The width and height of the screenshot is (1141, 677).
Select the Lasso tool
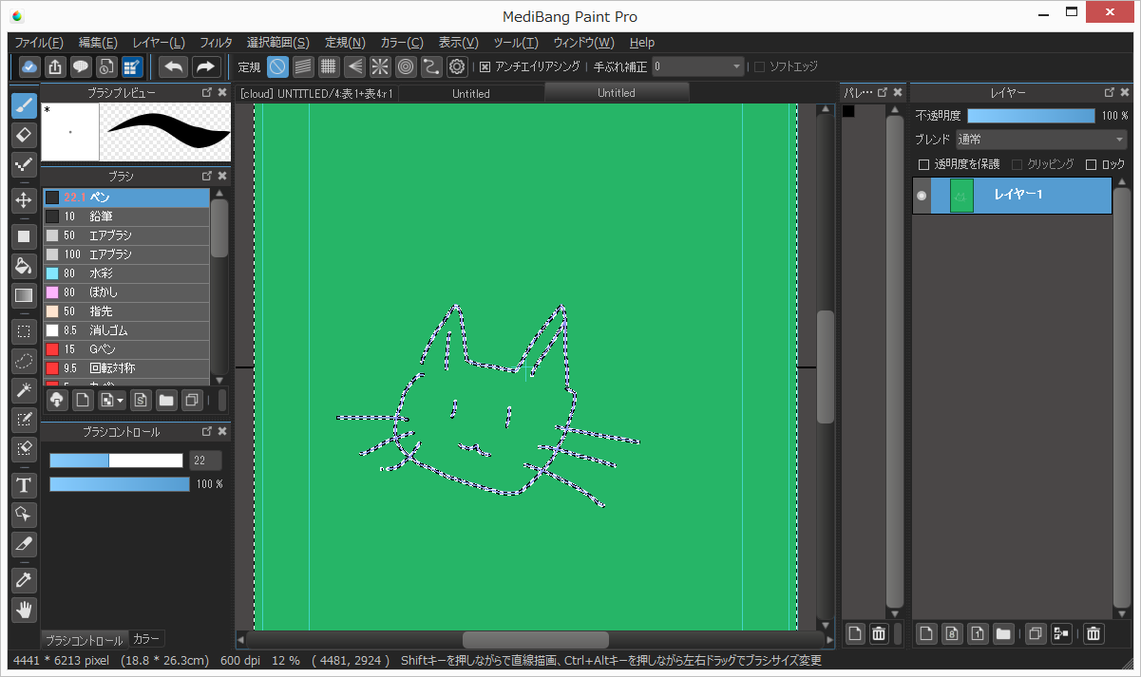pyautogui.click(x=25, y=361)
